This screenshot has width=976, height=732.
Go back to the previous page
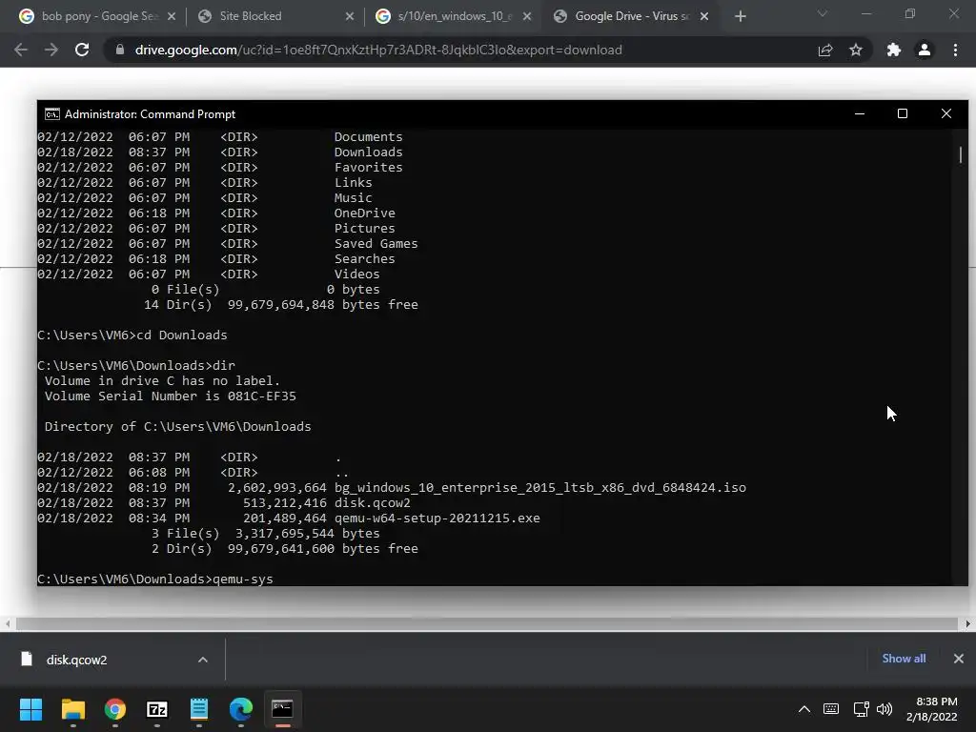click(x=21, y=50)
